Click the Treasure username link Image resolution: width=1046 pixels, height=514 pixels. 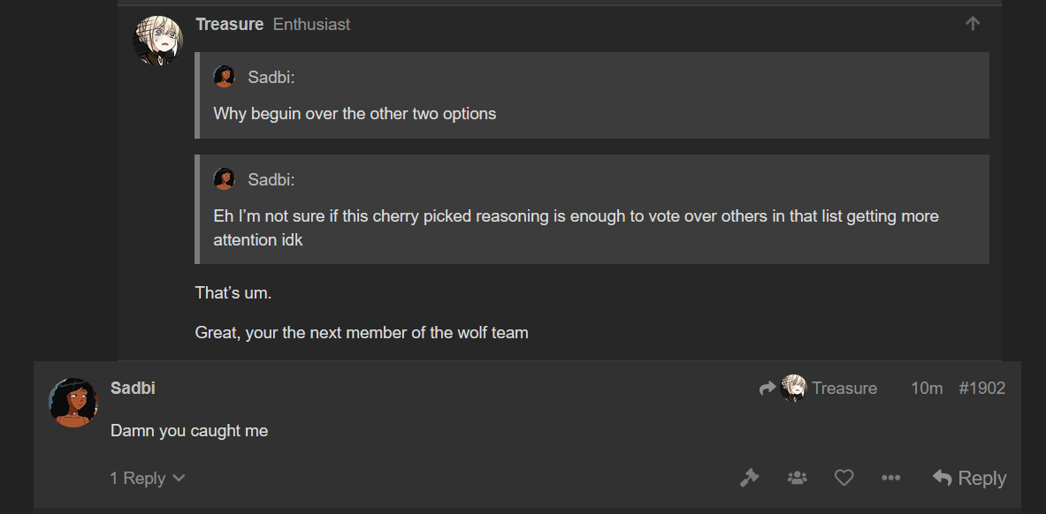click(x=230, y=25)
